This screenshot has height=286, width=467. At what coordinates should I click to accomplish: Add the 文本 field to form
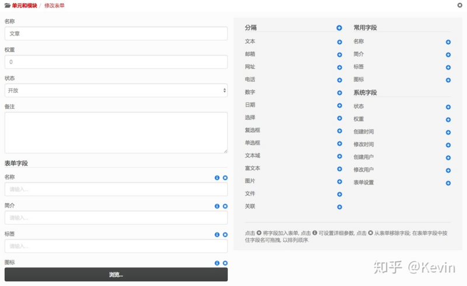[x=340, y=42]
